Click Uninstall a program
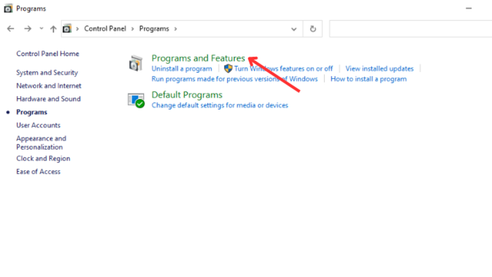This screenshot has width=492, height=277. click(x=181, y=69)
